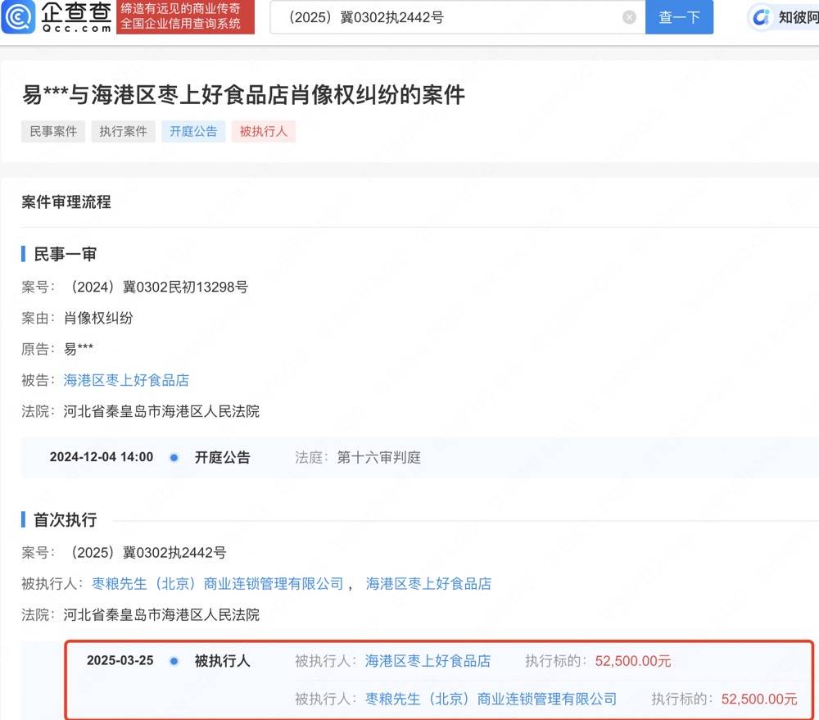
Task: Select the 开庭公告 tag
Action: tap(193, 131)
